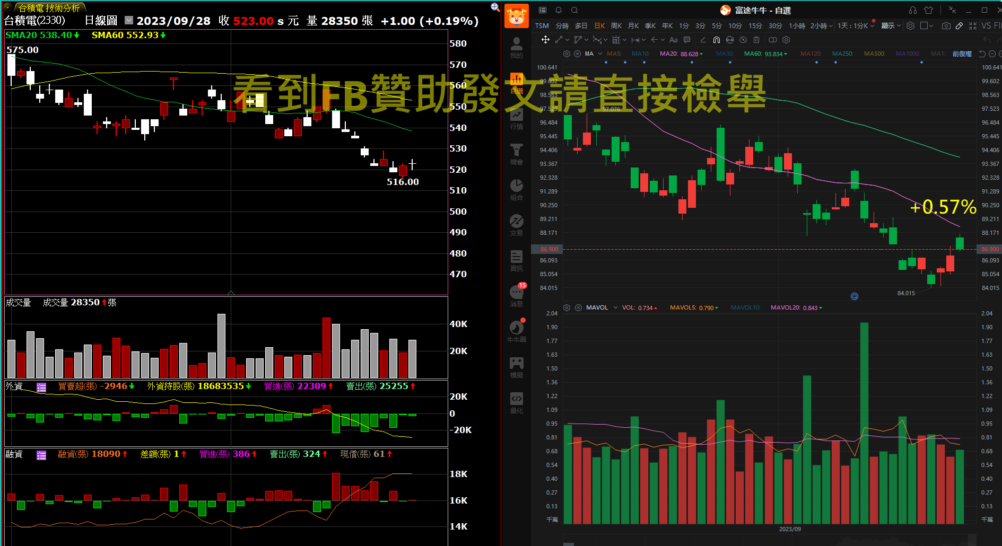Switch to 多日 timeframe tab
Image resolution: width=1002 pixels, height=546 pixels.
point(581,25)
